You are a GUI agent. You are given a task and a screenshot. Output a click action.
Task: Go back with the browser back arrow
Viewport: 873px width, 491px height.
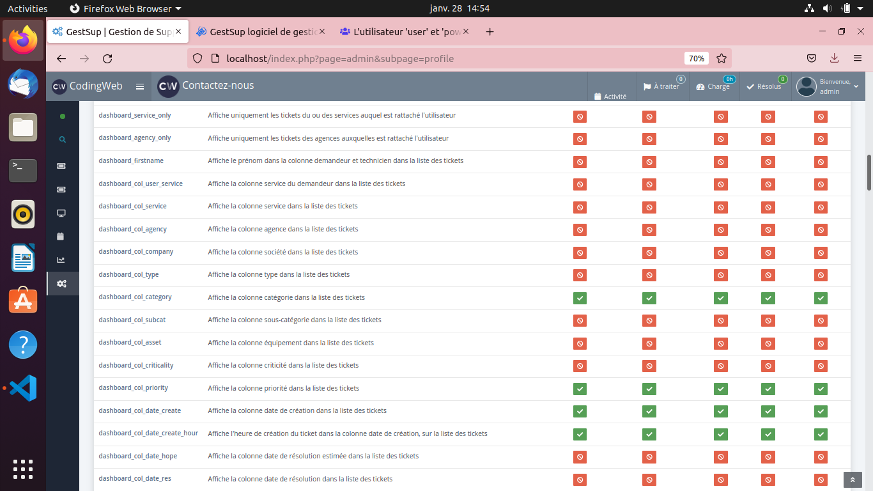[61, 58]
